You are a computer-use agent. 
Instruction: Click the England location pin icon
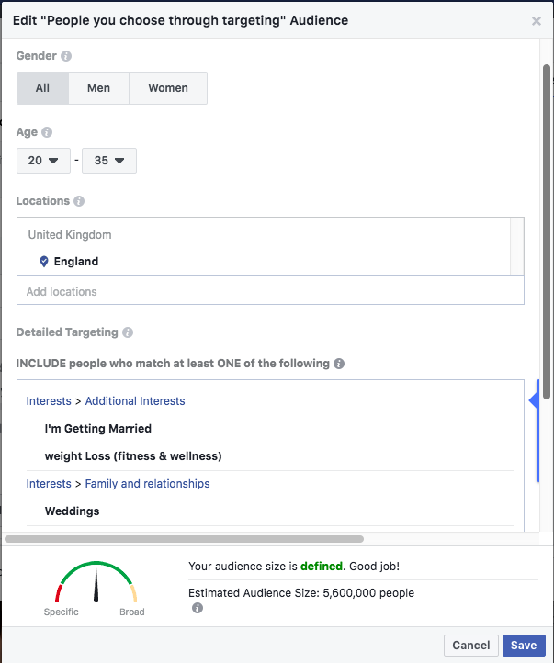tap(44, 262)
